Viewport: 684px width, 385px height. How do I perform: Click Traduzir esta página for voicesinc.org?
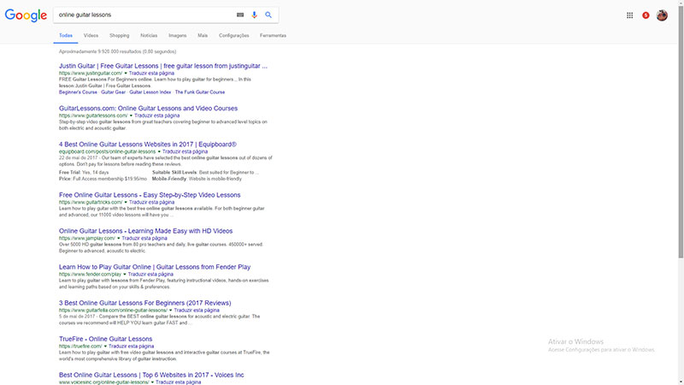pos(178,382)
